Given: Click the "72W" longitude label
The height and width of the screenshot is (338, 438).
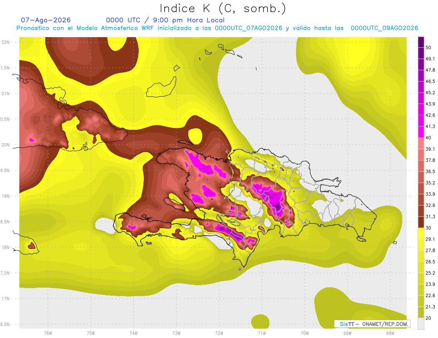Looking at the screenshot, I should click(219, 333).
